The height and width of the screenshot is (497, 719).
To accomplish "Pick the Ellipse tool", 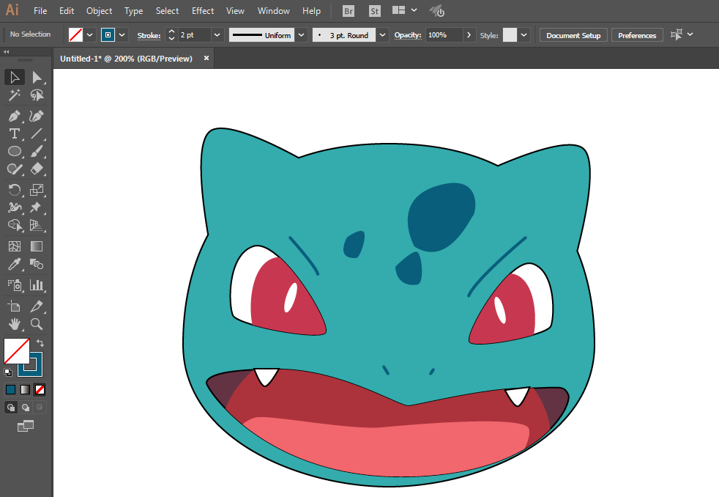I will tap(14, 151).
